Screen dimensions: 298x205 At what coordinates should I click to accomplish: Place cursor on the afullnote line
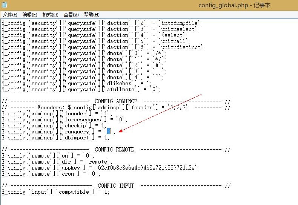coord(81,89)
